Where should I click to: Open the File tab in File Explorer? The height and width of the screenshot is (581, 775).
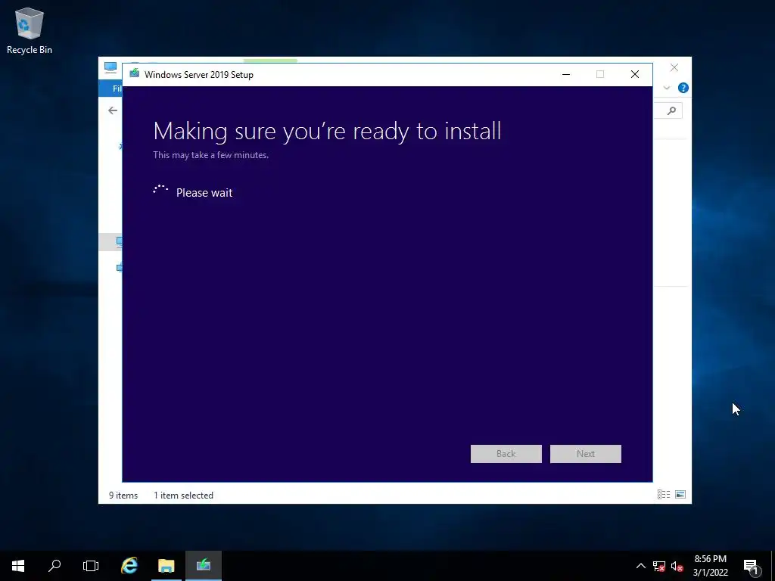click(110, 89)
